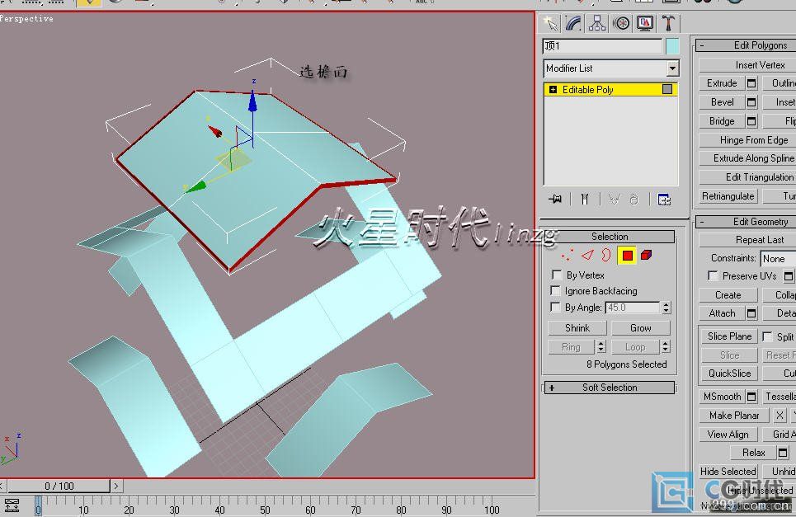This screenshot has width=796, height=517.
Task: Click the By Angle spinner arrows
Action: 666,308
